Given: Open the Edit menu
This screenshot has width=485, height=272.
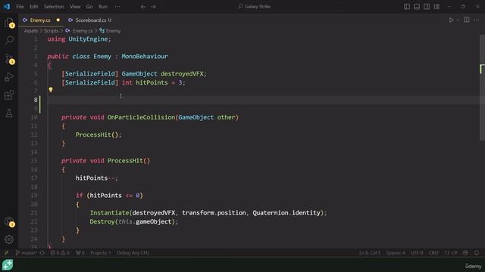Looking at the screenshot, I should pos(33,7).
